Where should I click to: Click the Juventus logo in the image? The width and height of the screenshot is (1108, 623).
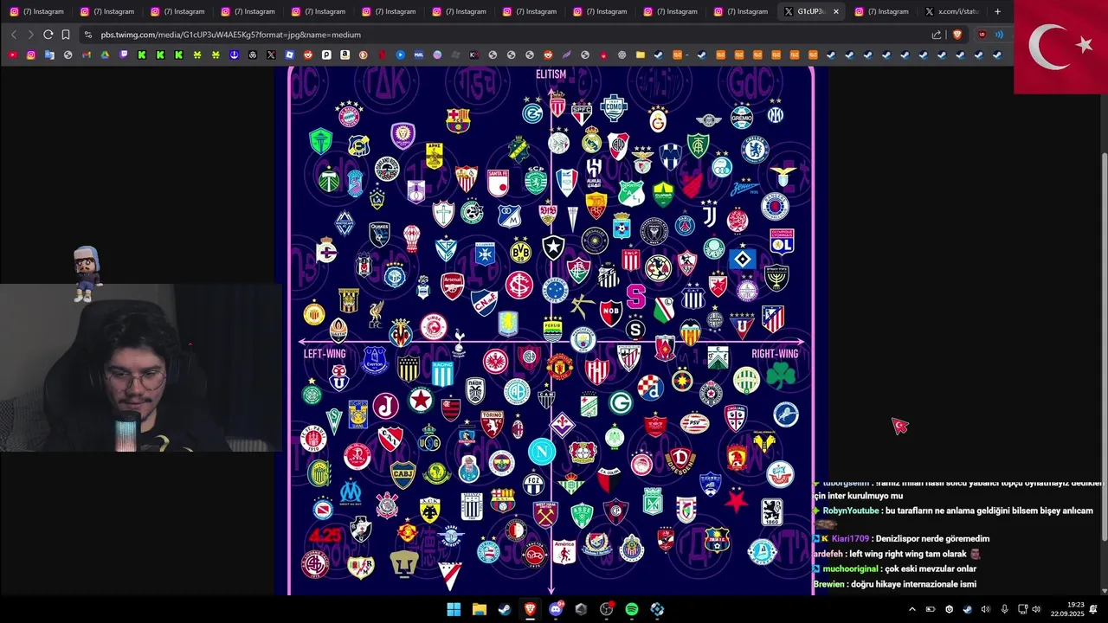(x=710, y=215)
